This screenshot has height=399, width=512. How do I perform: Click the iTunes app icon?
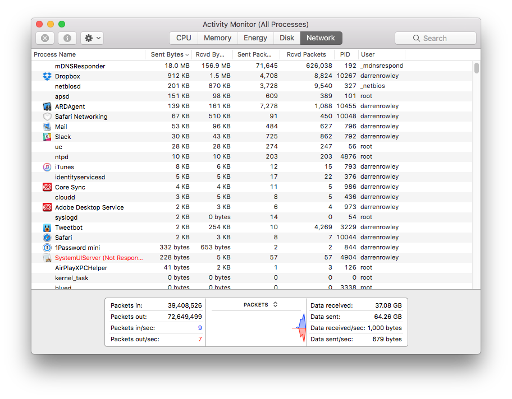(x=47, y=167)
